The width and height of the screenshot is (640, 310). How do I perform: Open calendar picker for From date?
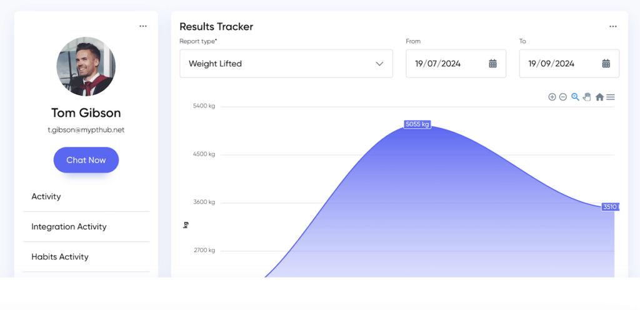[x=492, y=64]
